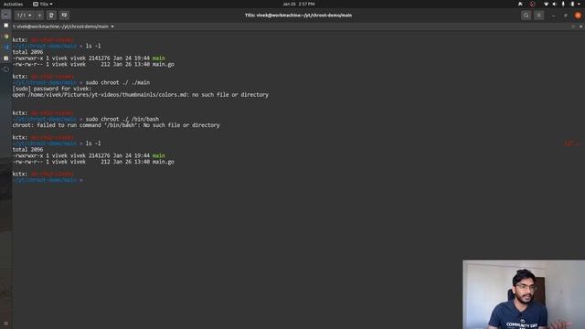Click the terminal title vivek@workmachine
This screenshot has height=329, width=585.
(x=61, y=27)
